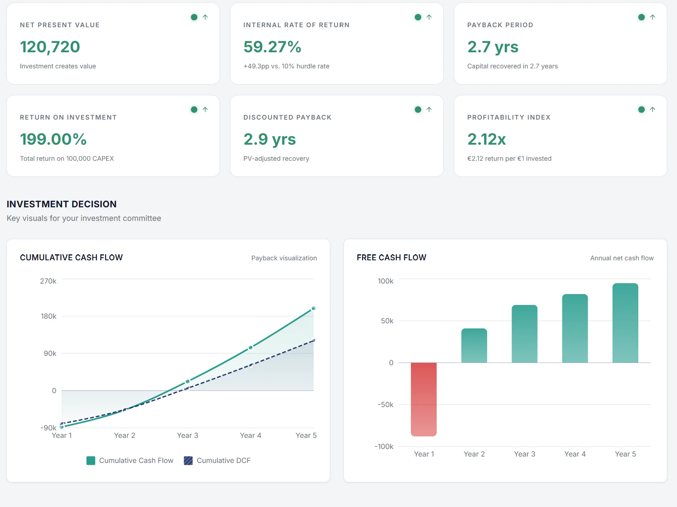The image size is (677, 507).
Task: Click the IRR value 59.27%
Action: click(272, 47)
